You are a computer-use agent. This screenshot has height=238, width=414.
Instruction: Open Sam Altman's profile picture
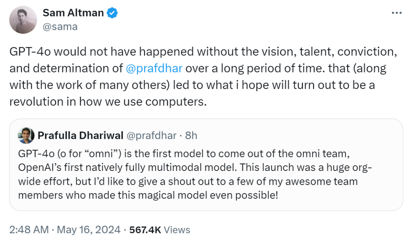click(23, 20)
